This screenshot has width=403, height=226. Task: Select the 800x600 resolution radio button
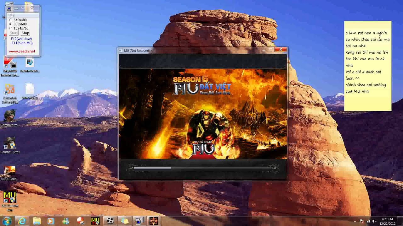click(x=18, y=24)
